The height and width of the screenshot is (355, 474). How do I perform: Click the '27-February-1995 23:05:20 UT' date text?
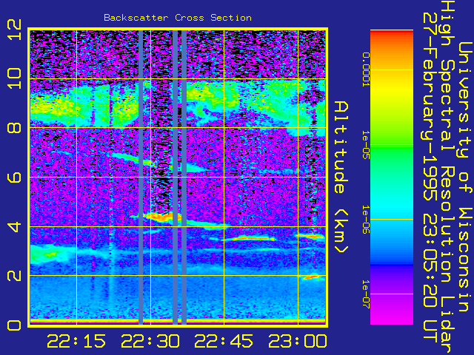430,177
